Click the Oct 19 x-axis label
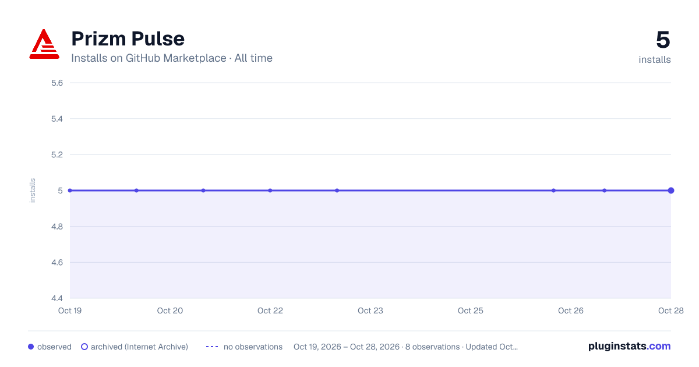Screen dimensions: 699x367 pos(70,310)
